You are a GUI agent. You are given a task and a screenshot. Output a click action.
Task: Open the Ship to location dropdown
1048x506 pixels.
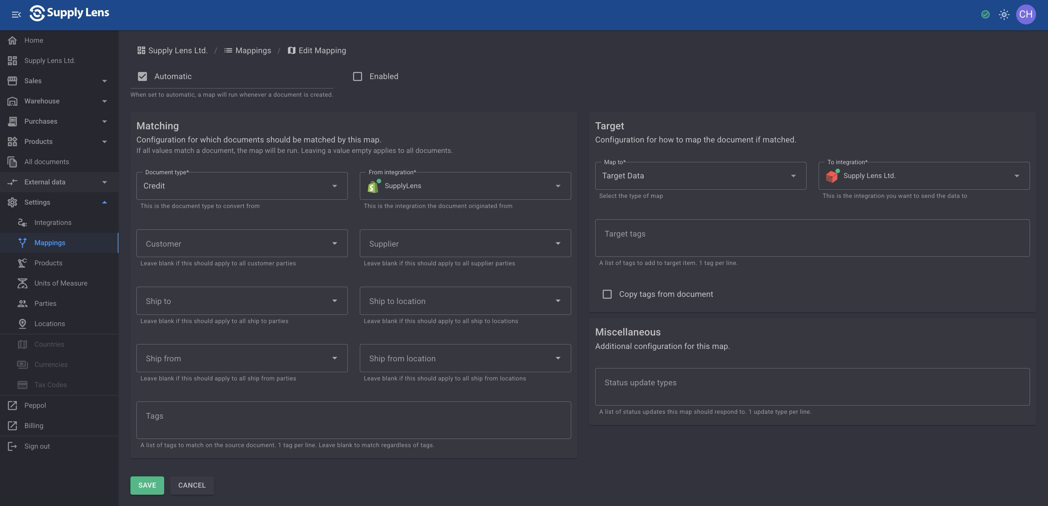465,301
